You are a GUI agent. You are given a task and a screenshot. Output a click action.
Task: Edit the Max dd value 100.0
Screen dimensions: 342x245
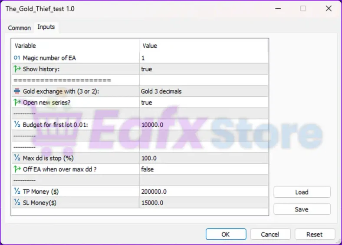click(204, 158)
